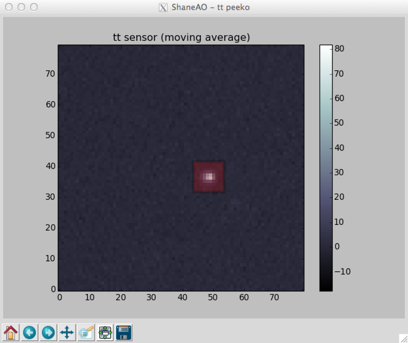This screenshot has height=343, width=408.
Task: Click the colorbar label −10
Action: [x=342, y=271]
